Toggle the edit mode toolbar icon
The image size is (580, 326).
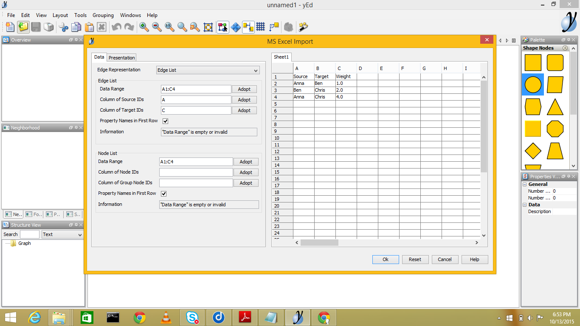point(223,27)
